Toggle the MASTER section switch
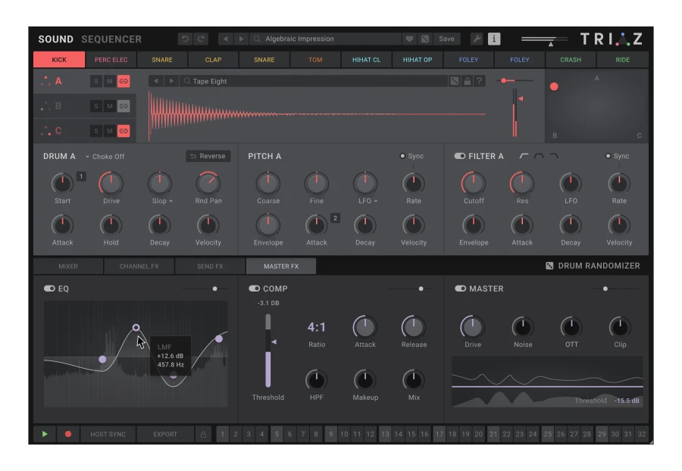682x471 pixels. click(x=460, y=289)
